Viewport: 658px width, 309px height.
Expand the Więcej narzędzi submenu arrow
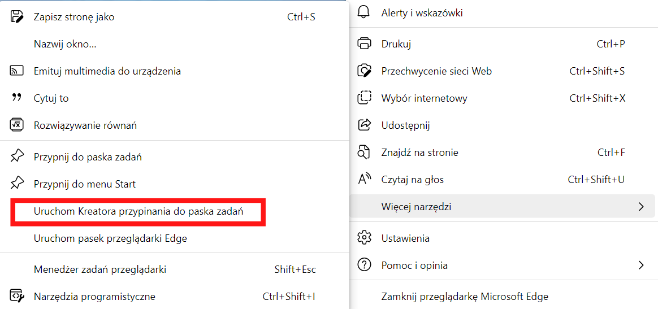640,206
